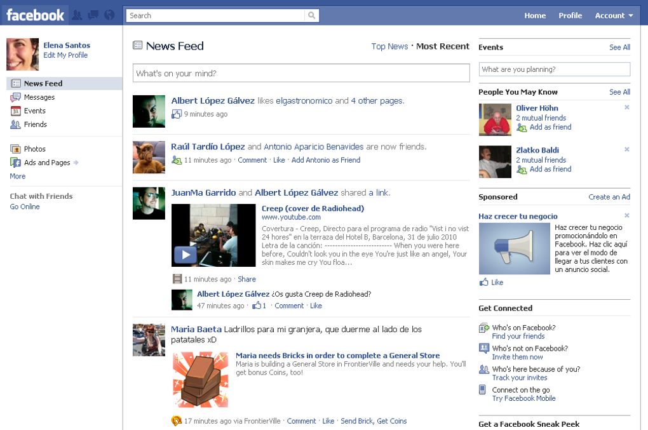This screenshot has width=648, height=430.
Task: Expand Ads and Pages arrow
Action: [76, 163]
